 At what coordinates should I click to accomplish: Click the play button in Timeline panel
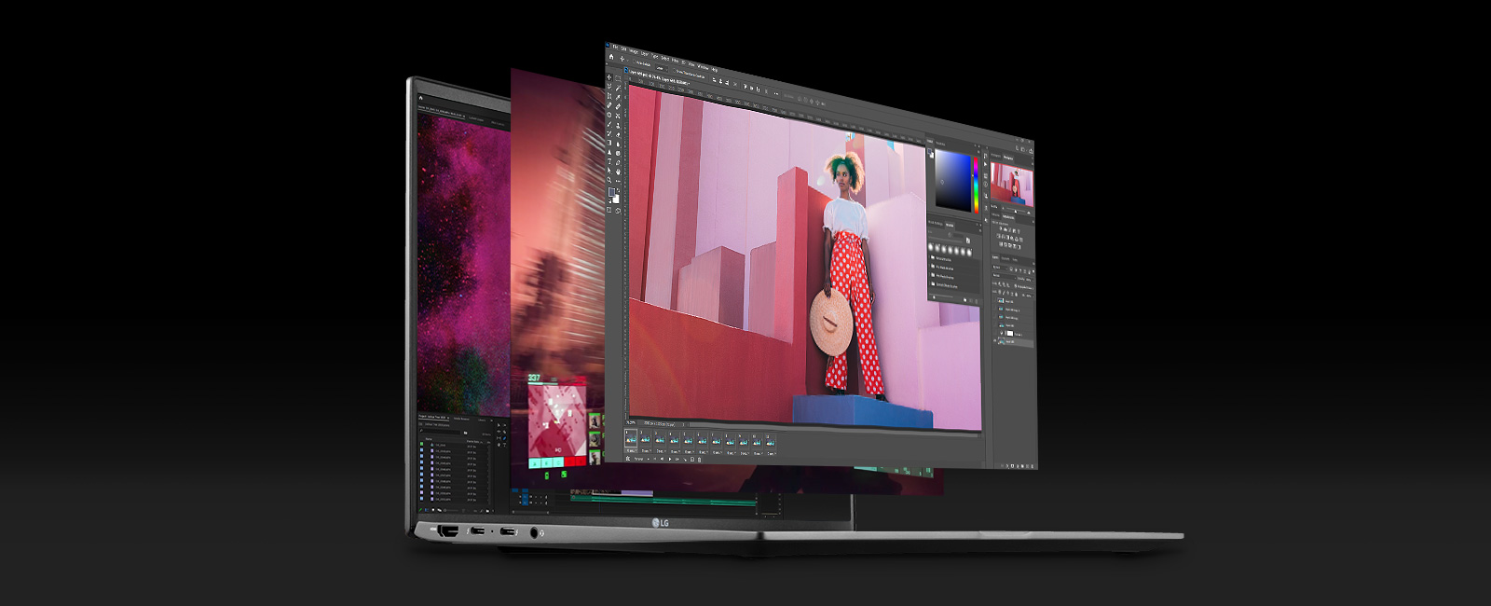point(671,459)
